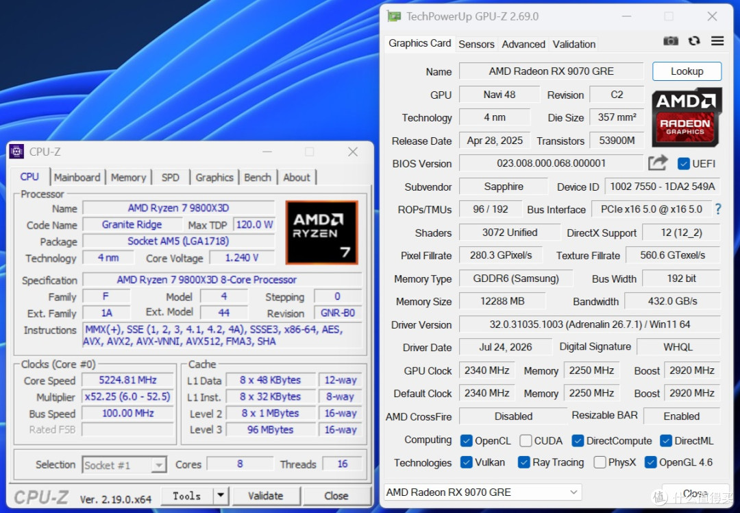Click the Resizable BAR Enabled value
740x513 pixels.
pos(682,416)
